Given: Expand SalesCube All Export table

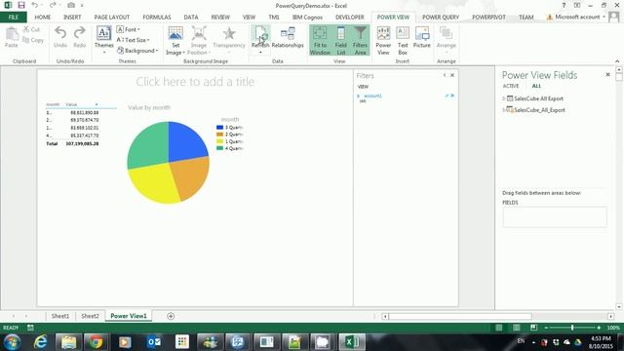Looking at the screenshot, I should tap(504, 98).
